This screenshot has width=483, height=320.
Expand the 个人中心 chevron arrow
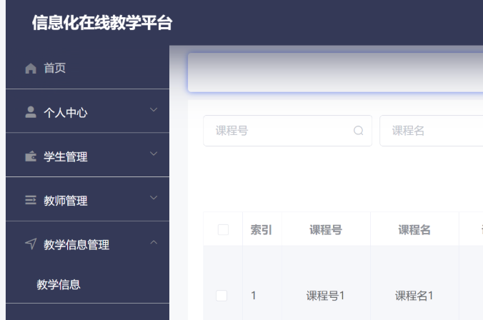pyautogui.click(x=153, y=109)
